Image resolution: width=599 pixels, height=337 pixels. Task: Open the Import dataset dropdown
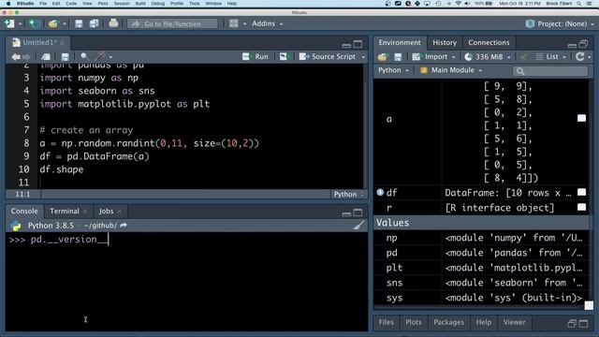(433, 57)
